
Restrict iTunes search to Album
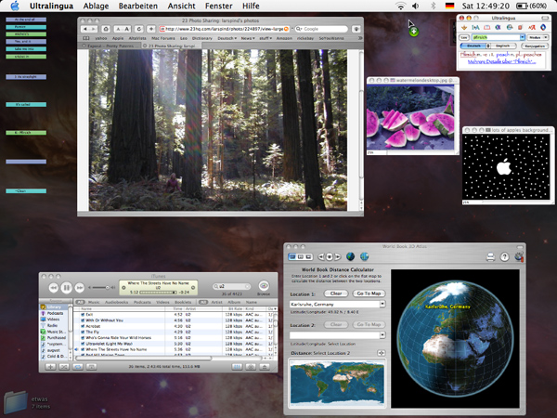click(234, 302)
